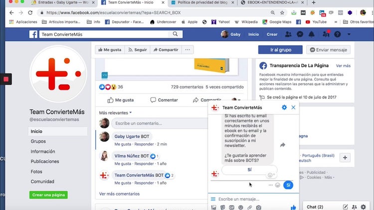Click the Facebook logo in header
The height and width of the screenshot is (210, 374).
click(33, 34)
